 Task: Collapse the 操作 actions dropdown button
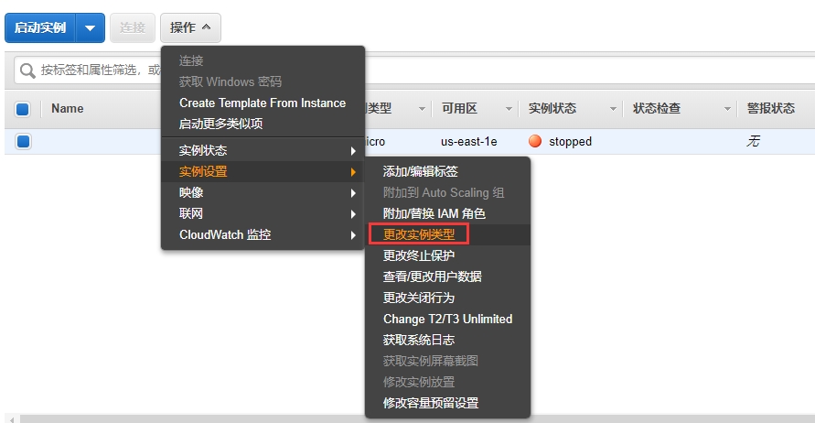[x=189, y=27]
